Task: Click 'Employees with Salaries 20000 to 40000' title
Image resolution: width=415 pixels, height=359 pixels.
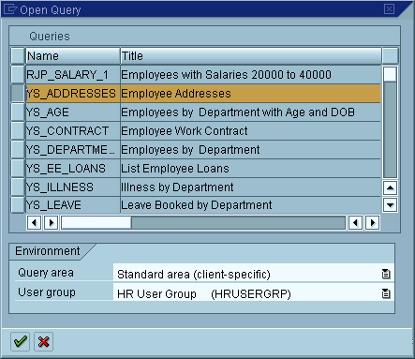Action: pyautogui.click(x=251, y=74)
